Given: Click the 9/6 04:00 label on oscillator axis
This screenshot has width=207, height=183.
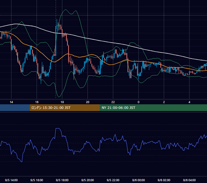Looking at the screenshot, I should (x=189, y=180).
